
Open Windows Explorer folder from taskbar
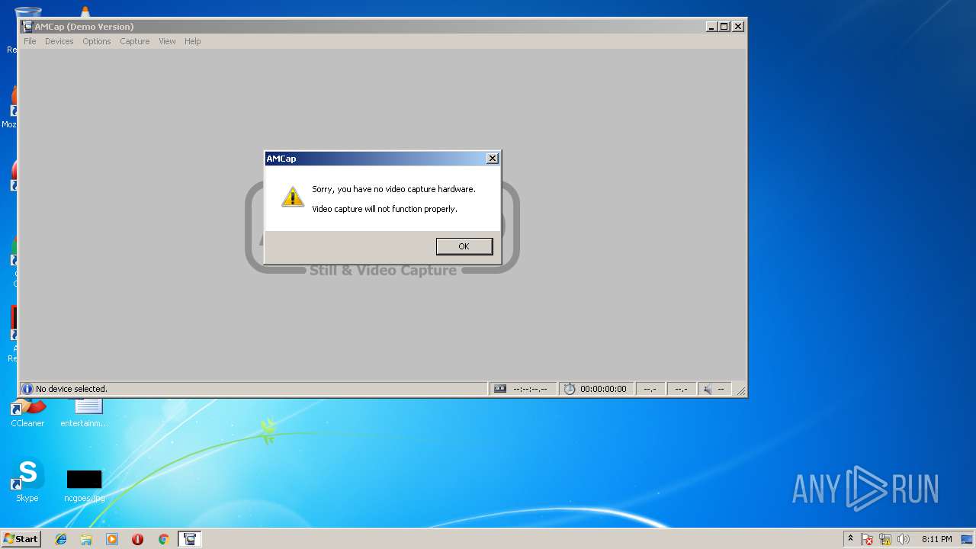86,539
